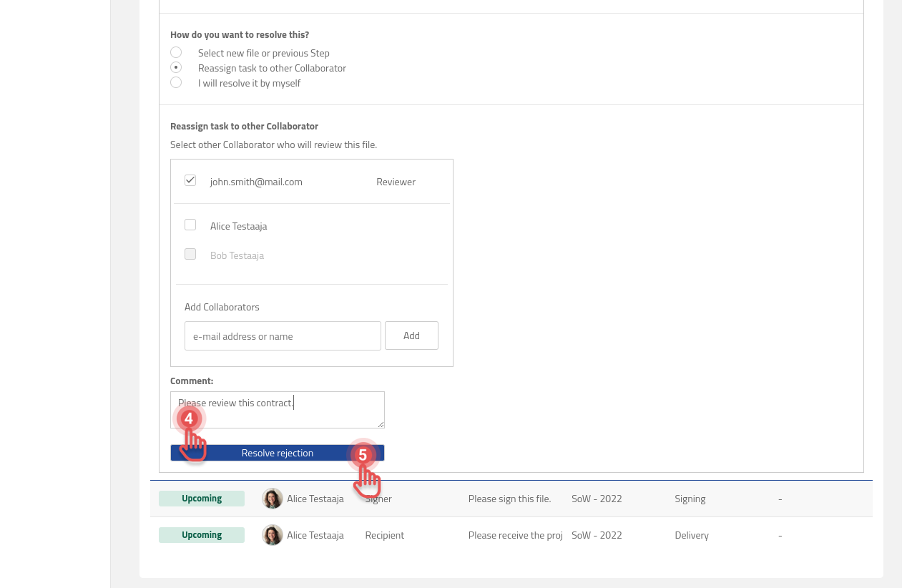
Task: Click the red step 5 marker
Action: pyautogui.click(x=363, y=455)
